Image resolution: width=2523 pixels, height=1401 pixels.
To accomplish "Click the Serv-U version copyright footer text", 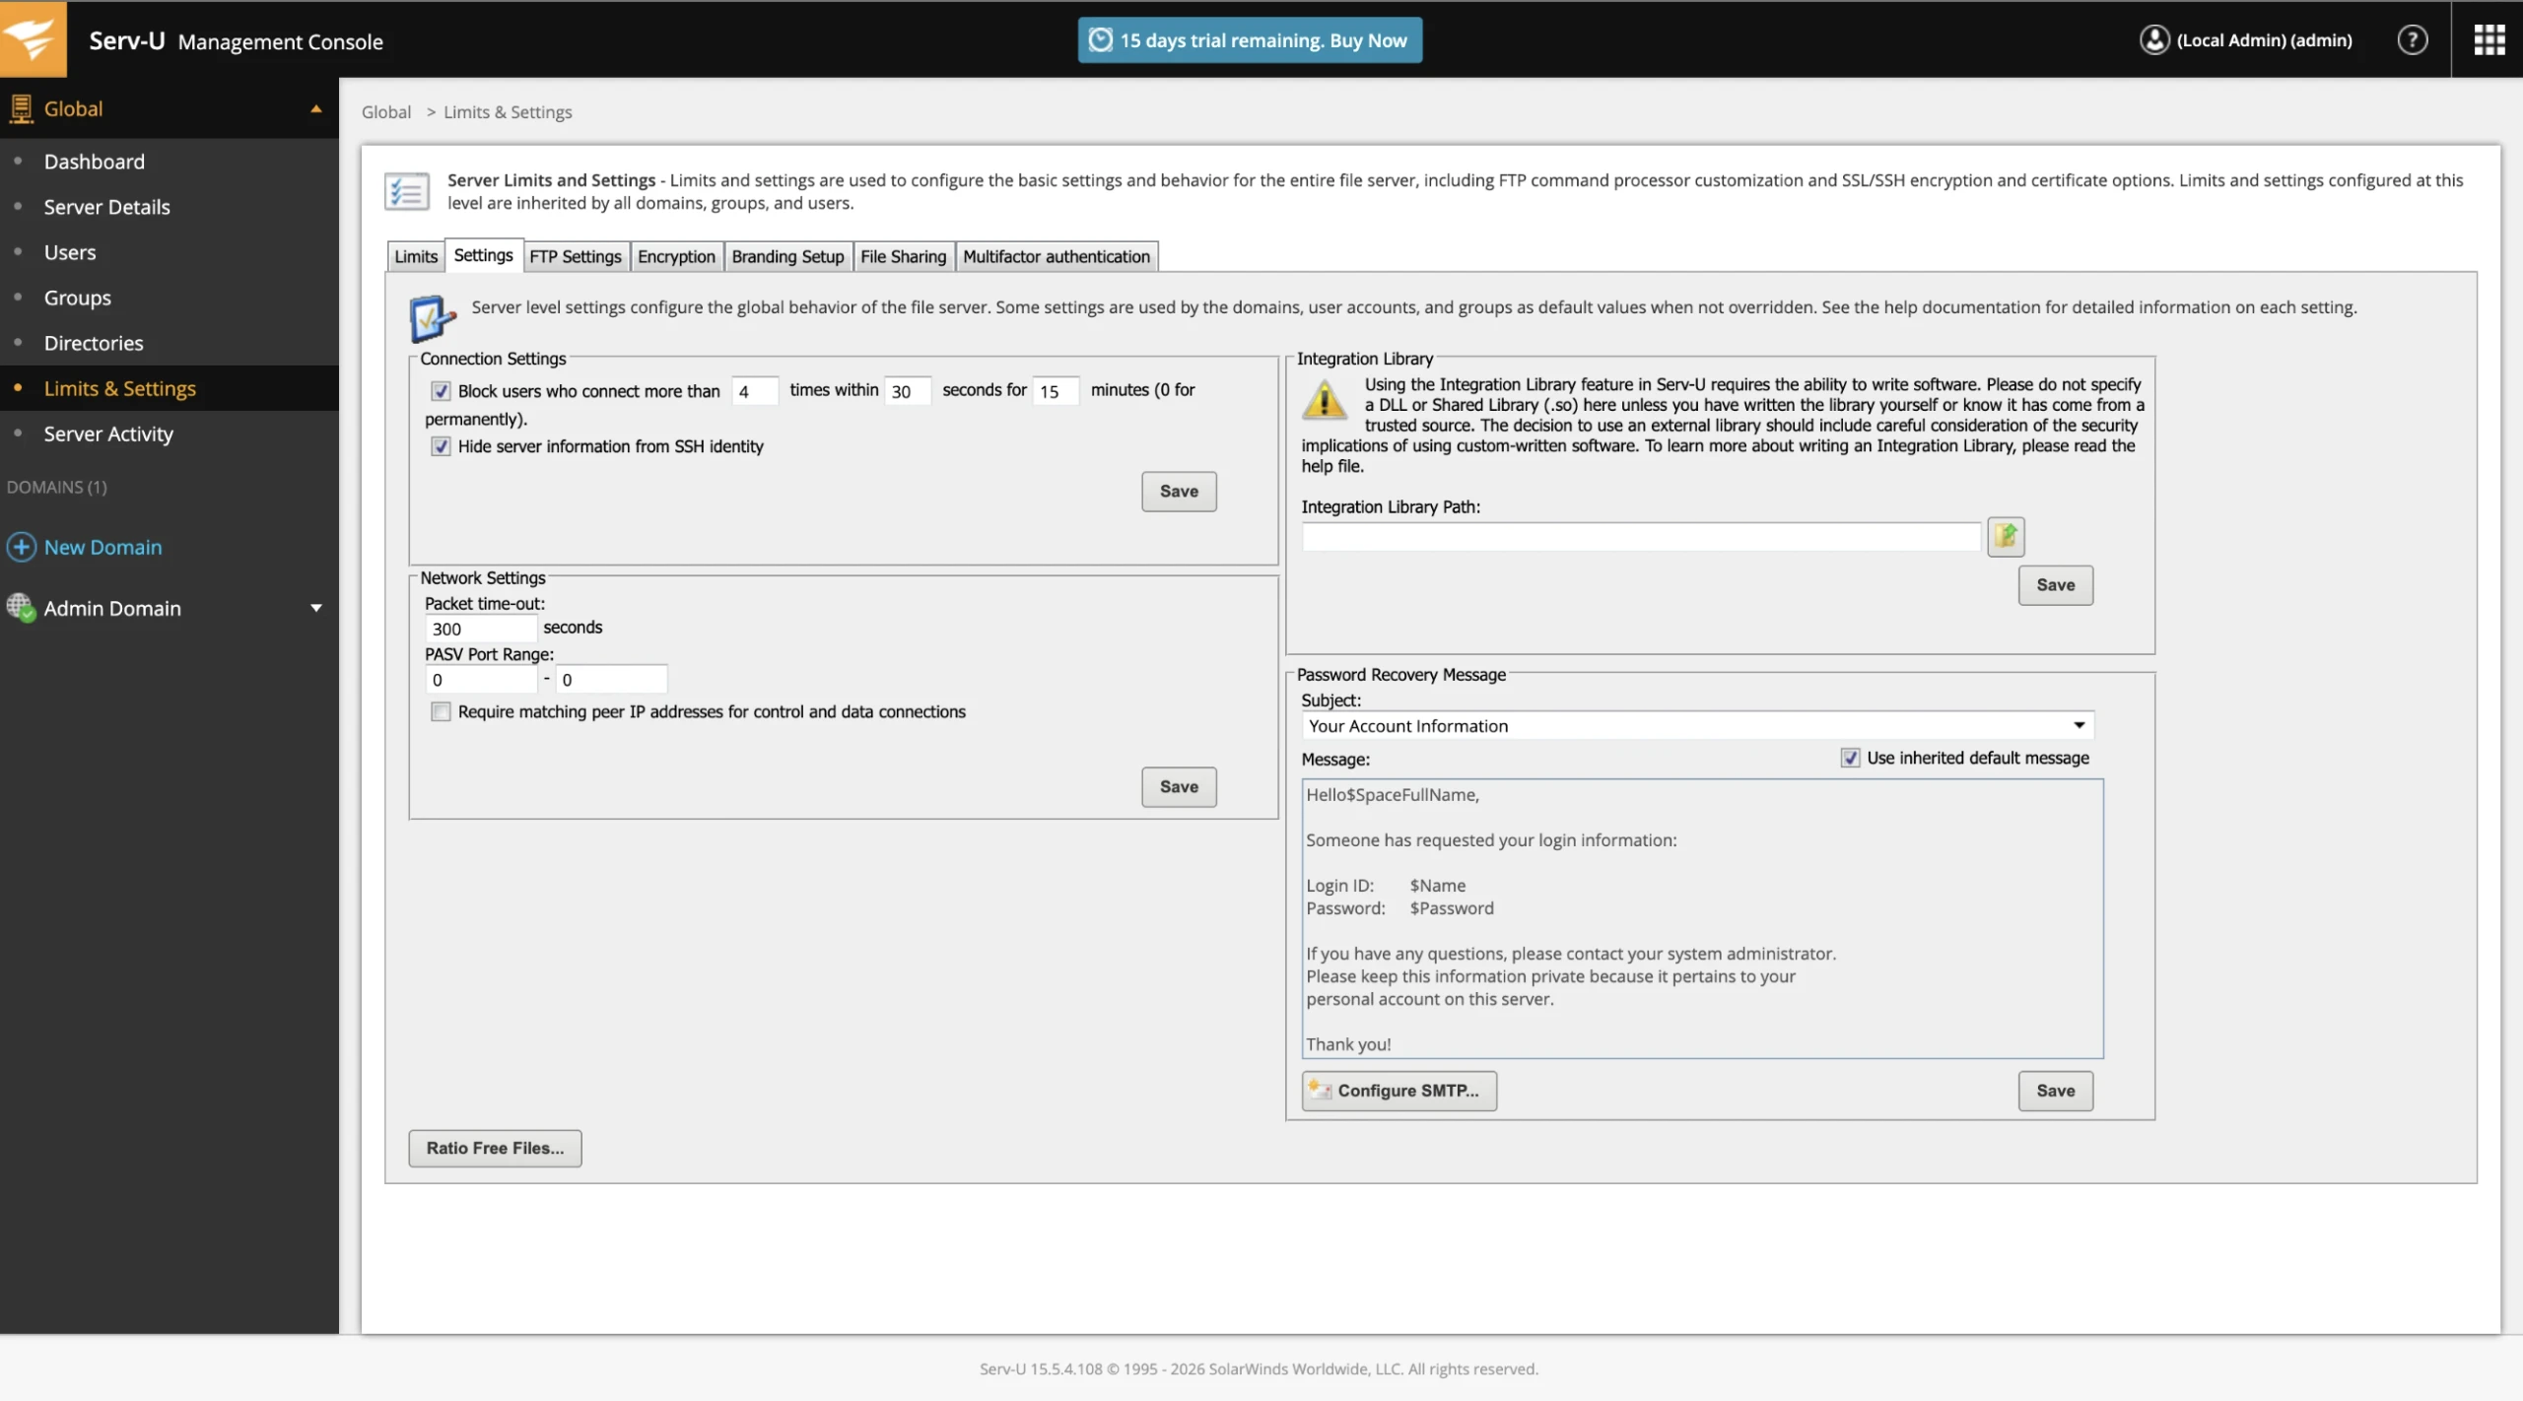I will coord(1259,1368).
